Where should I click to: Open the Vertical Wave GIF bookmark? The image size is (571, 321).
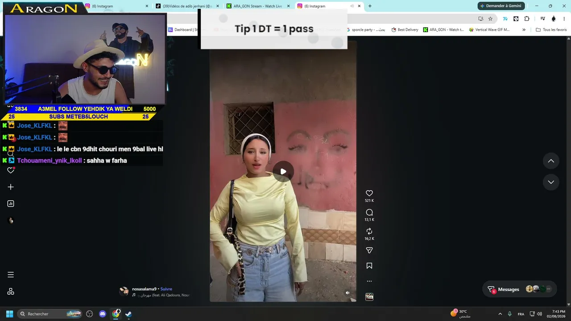coord(489,30)
